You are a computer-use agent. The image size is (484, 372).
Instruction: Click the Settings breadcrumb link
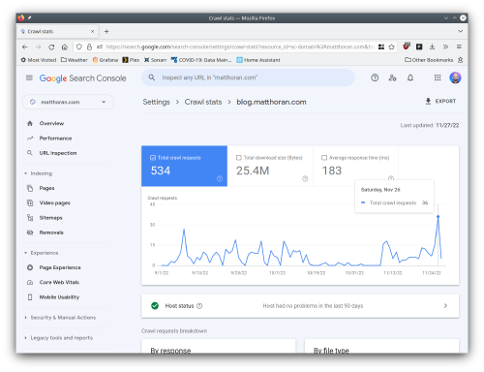[156, 102]
